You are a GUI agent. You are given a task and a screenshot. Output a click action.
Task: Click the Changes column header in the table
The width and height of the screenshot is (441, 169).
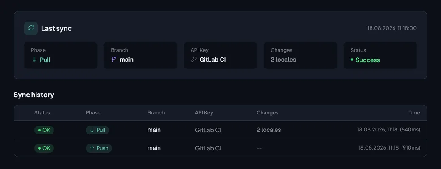(x=268, y=113)
